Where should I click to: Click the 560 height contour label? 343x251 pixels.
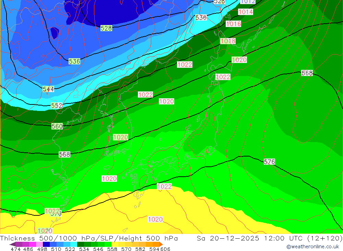57,126
